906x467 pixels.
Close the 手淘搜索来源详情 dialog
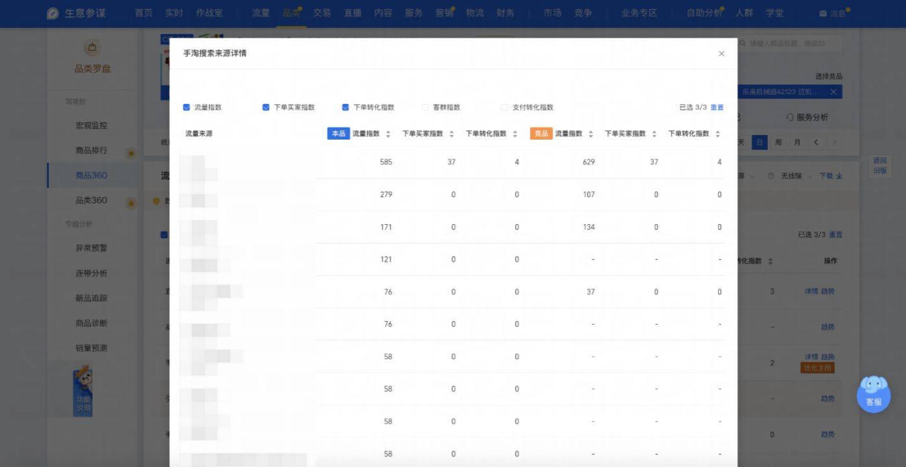click(x=722, y=54)
